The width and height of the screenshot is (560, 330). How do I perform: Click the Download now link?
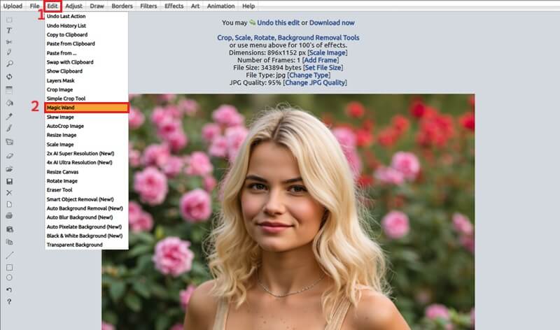[332, 22]
